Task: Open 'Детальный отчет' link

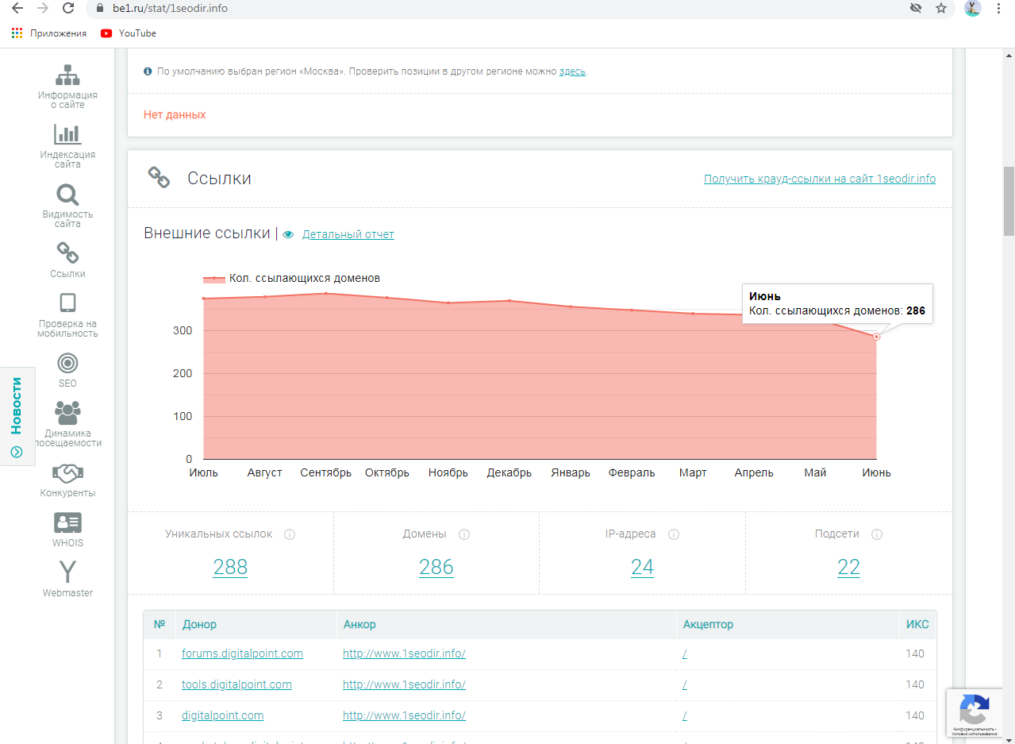Action: [348, 234]
